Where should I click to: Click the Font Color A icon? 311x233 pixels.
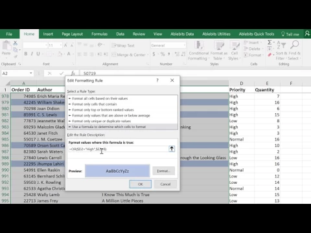pyautogui.click(x=69, y=54)
